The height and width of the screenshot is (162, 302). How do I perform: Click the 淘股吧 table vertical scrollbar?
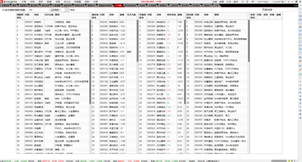click(x=90, y=62)
